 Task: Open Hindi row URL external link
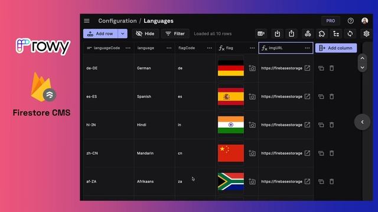(x=307, y=125)
